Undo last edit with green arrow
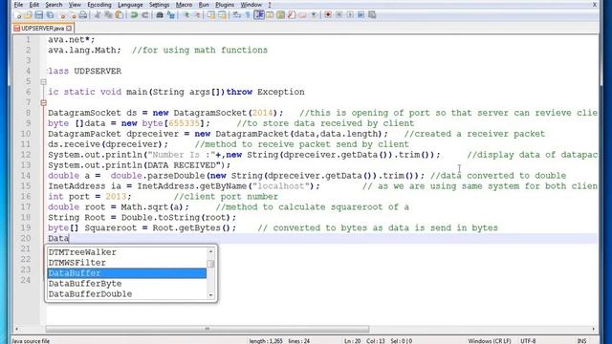The height and width of the screenshot is (344, 612). pos(134,15)
